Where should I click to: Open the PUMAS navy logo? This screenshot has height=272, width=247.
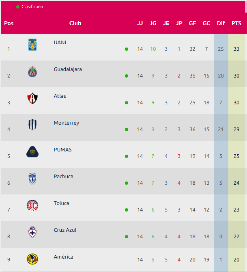tap(32, 152)
